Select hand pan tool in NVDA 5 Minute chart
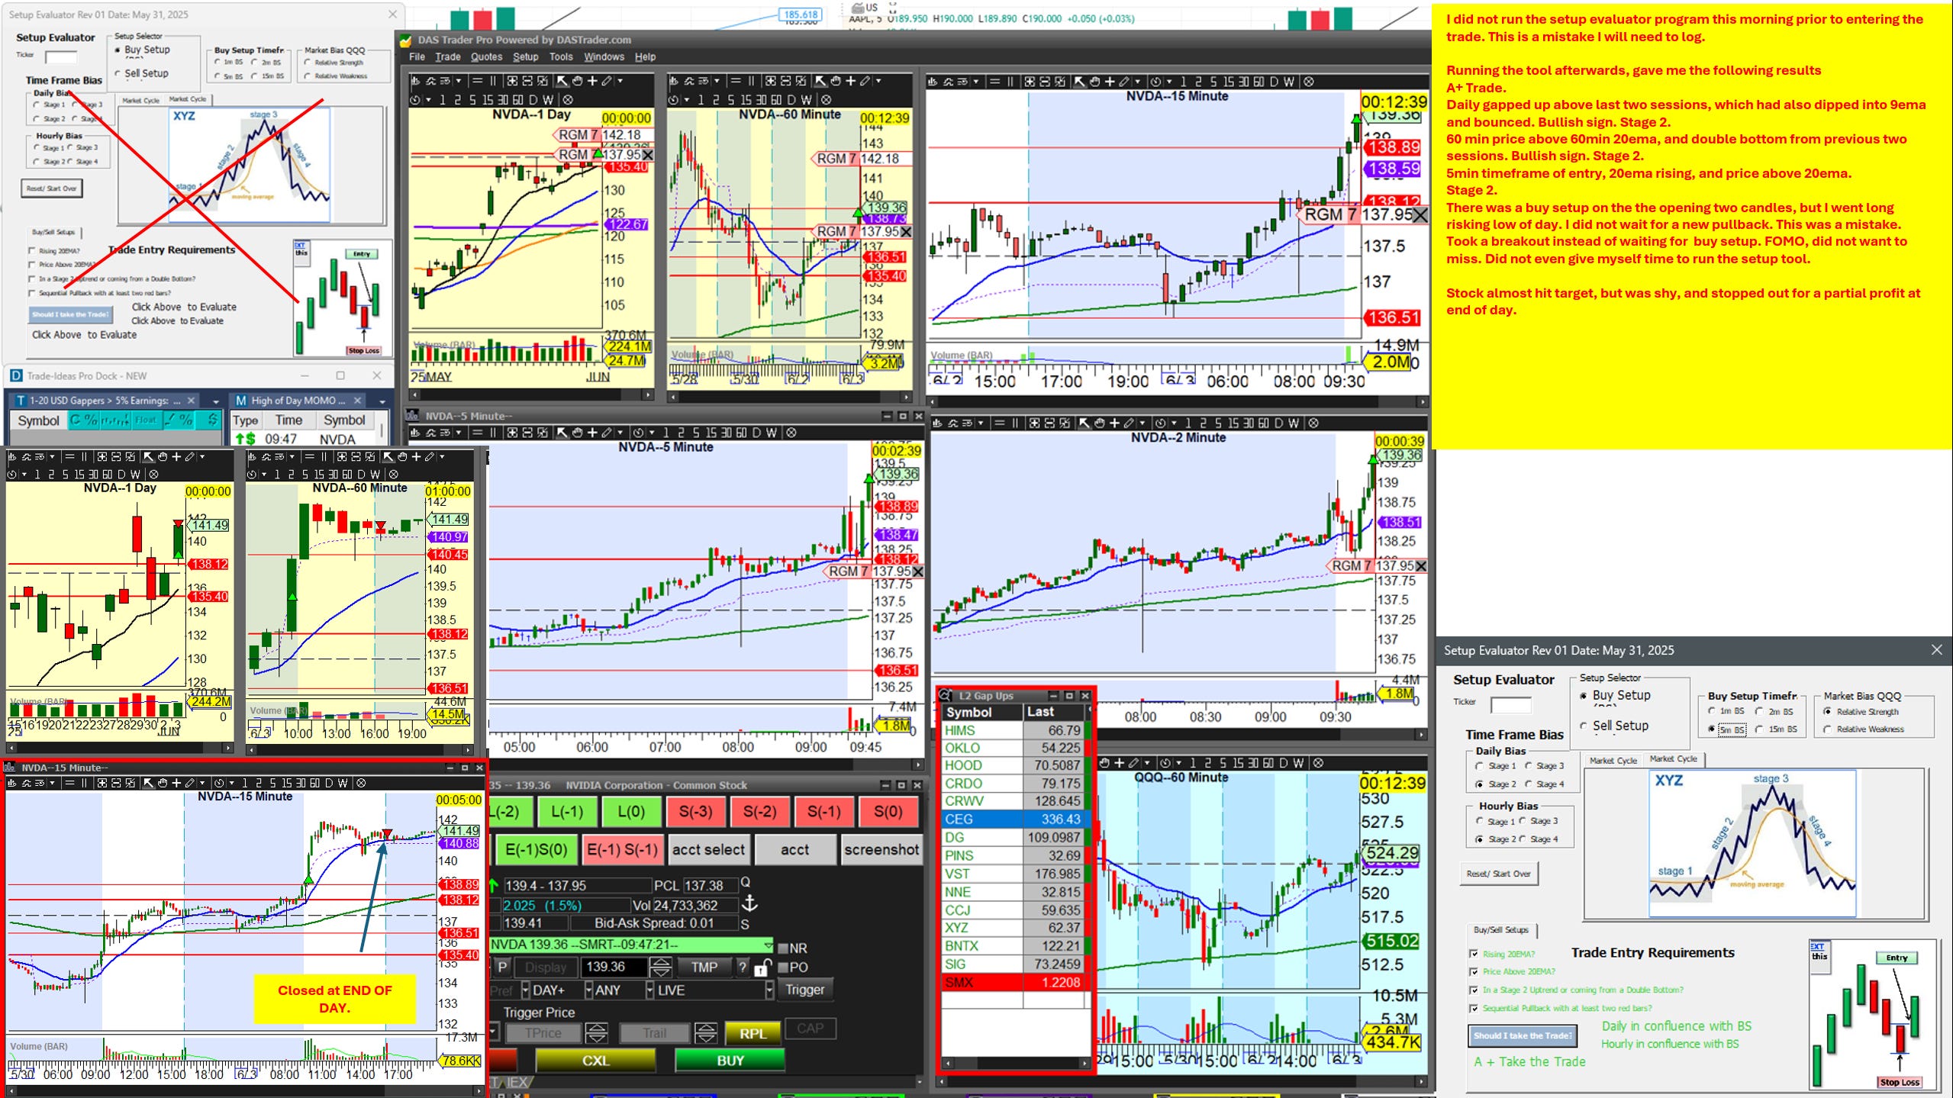Viewport: 1953px width, 1098px height. (x=577, y=433)
